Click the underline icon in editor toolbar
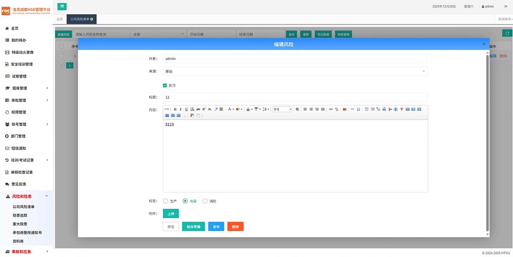Screen dimensions: 513x257 click(x=186, y=109)
